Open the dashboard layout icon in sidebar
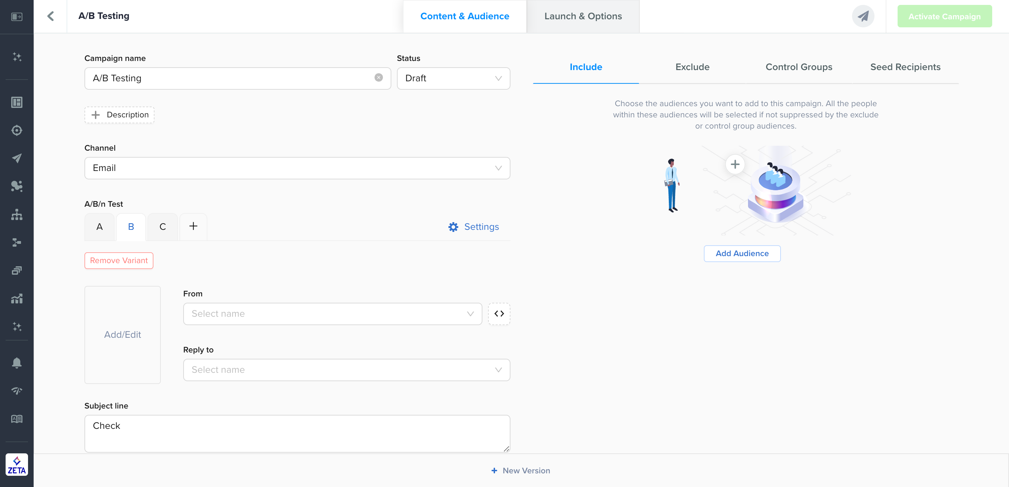The width and height of the screenshot is (1009, 487). (x=16, y=102)
